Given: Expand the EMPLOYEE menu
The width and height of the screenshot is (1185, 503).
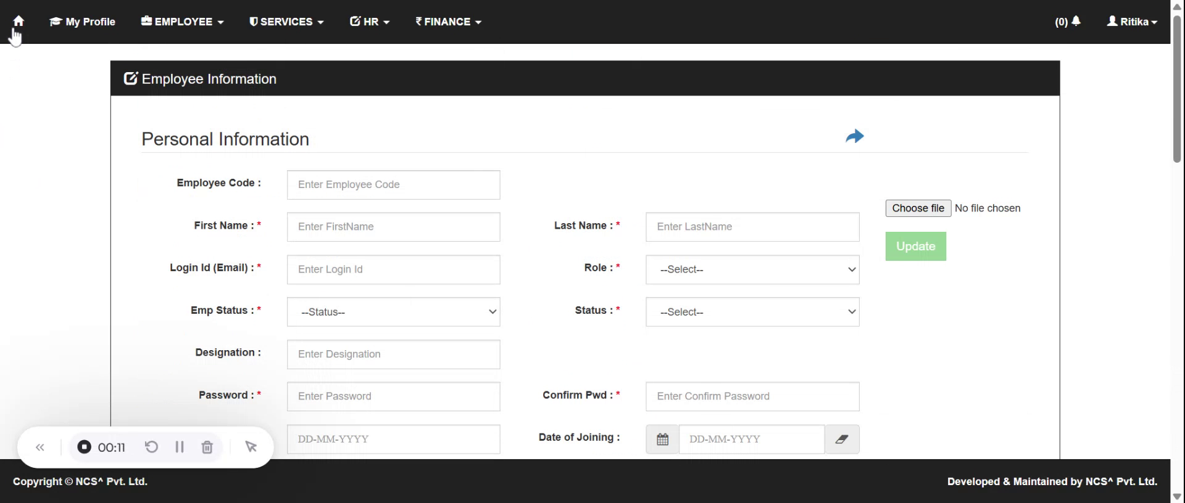Looking at the screenshot, I should [x=182, y=22].
